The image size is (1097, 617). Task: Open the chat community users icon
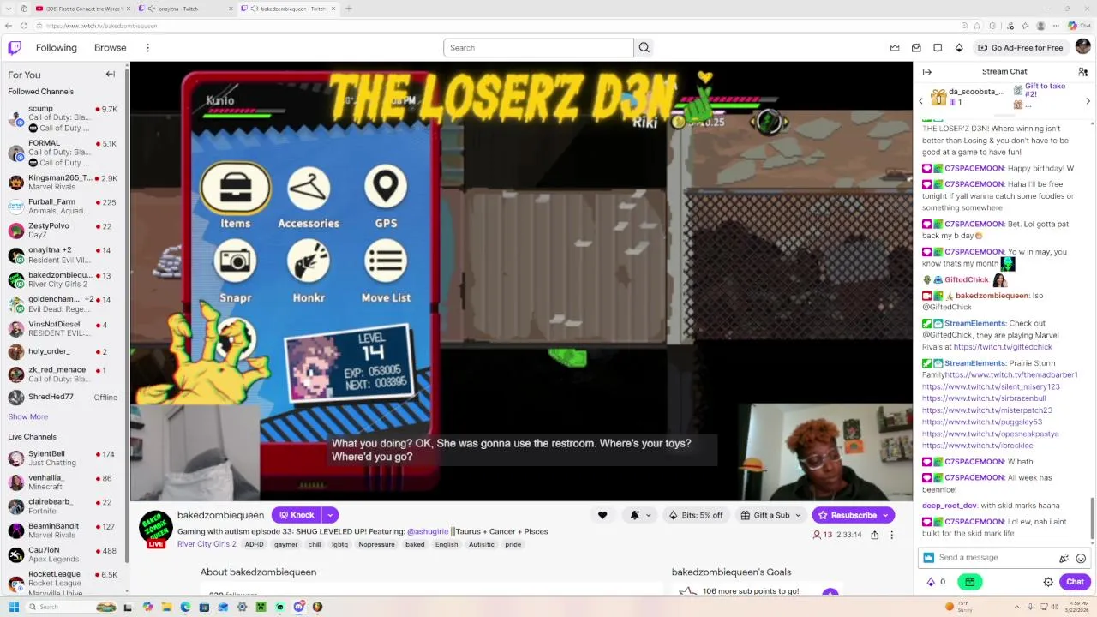click(x=1082, y=72)
